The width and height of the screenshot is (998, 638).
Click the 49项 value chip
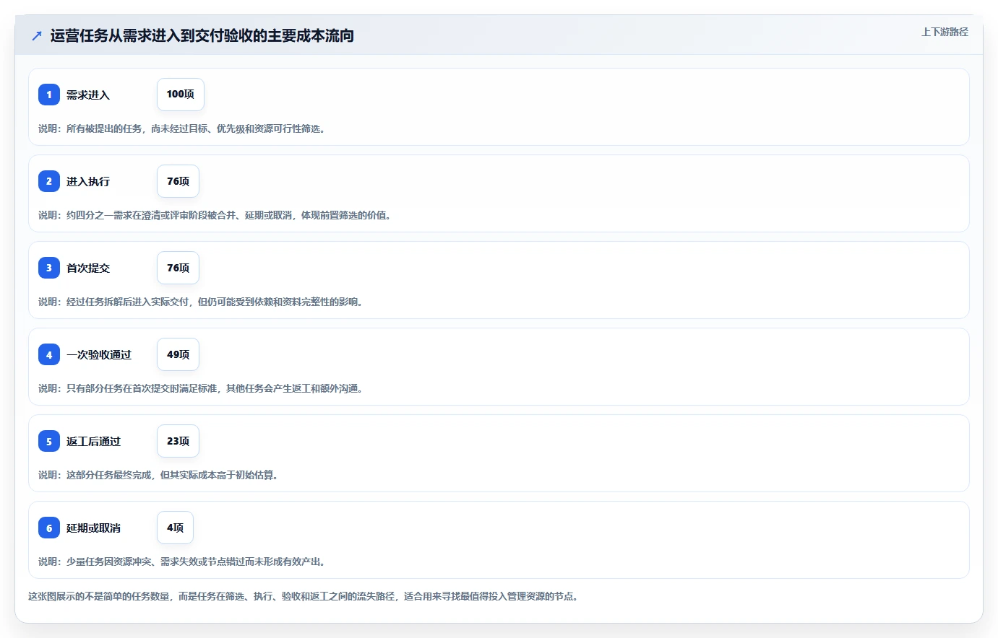click(178, 354)
